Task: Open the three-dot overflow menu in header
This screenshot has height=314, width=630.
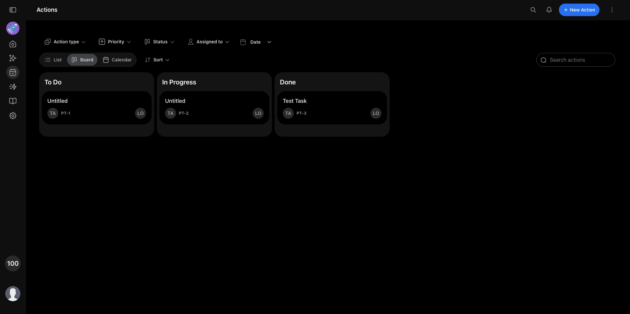Action: click(x=612, y=10)
